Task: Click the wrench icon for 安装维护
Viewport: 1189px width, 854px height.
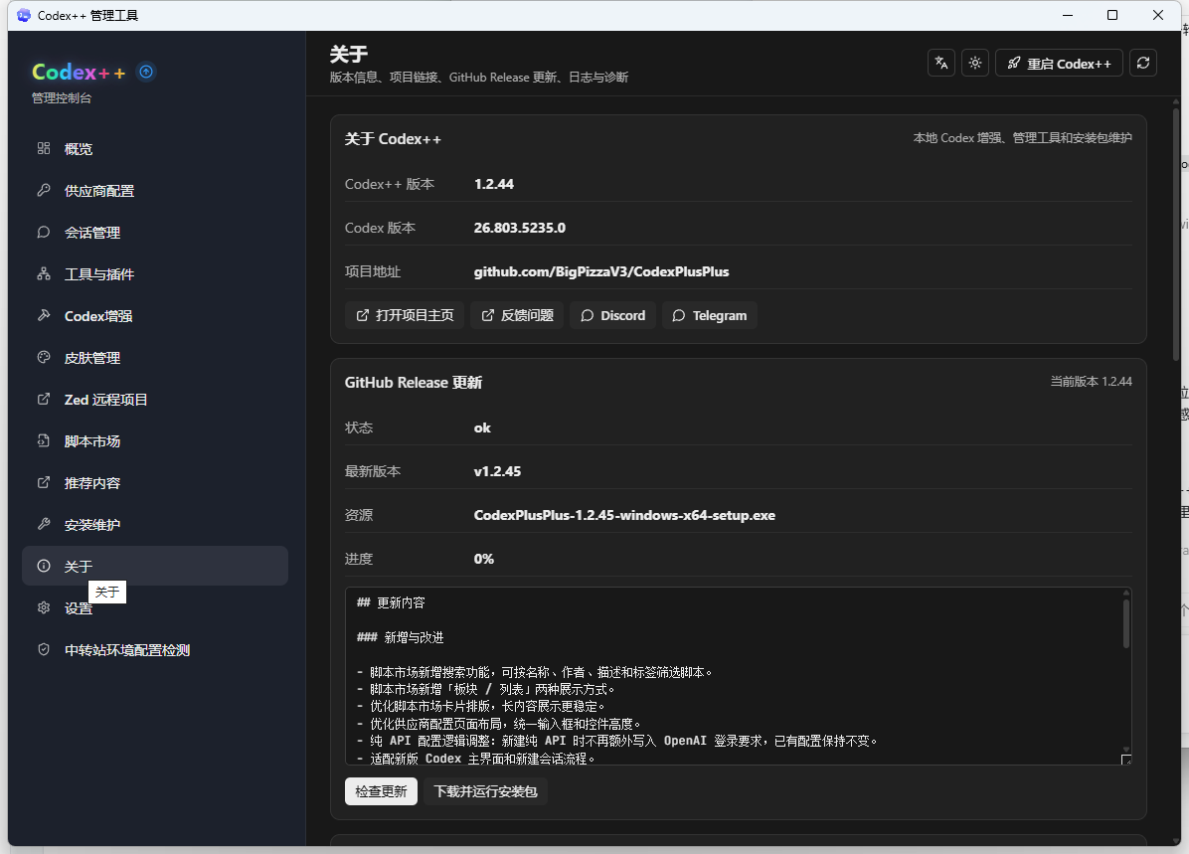Action: [x=44, y=523]
